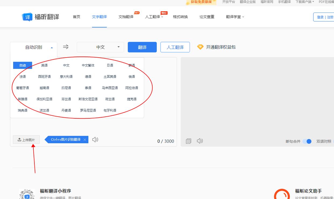Click the 福昕论文助手 orange circle icon
Image resolution: width=334 pixels, height=199 pixels.
point(282,194)
